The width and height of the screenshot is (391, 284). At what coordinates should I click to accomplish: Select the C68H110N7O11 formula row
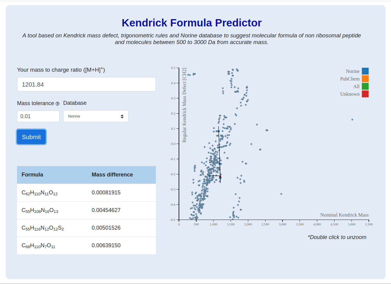click(86, 245)
